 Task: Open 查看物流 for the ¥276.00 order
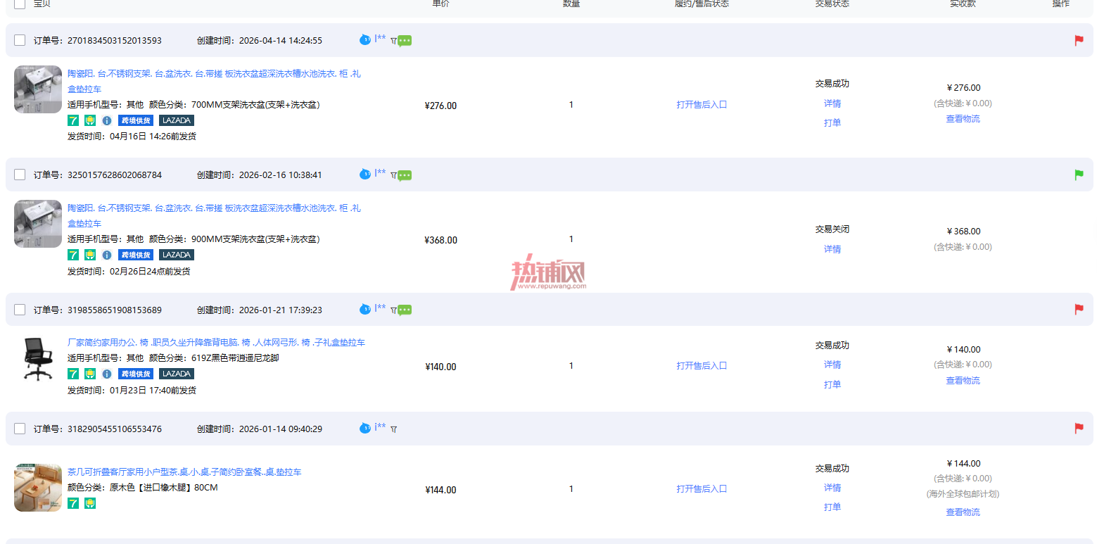[963, 119]
